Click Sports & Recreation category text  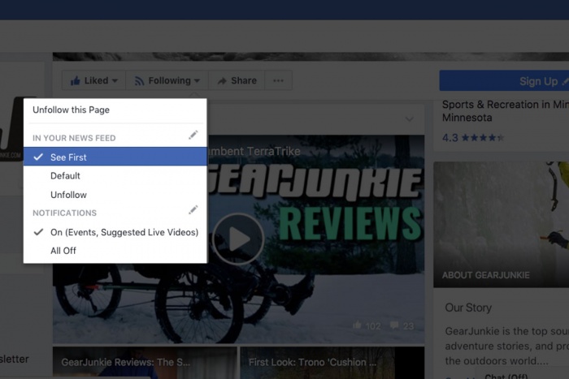(x=505, y=111)
